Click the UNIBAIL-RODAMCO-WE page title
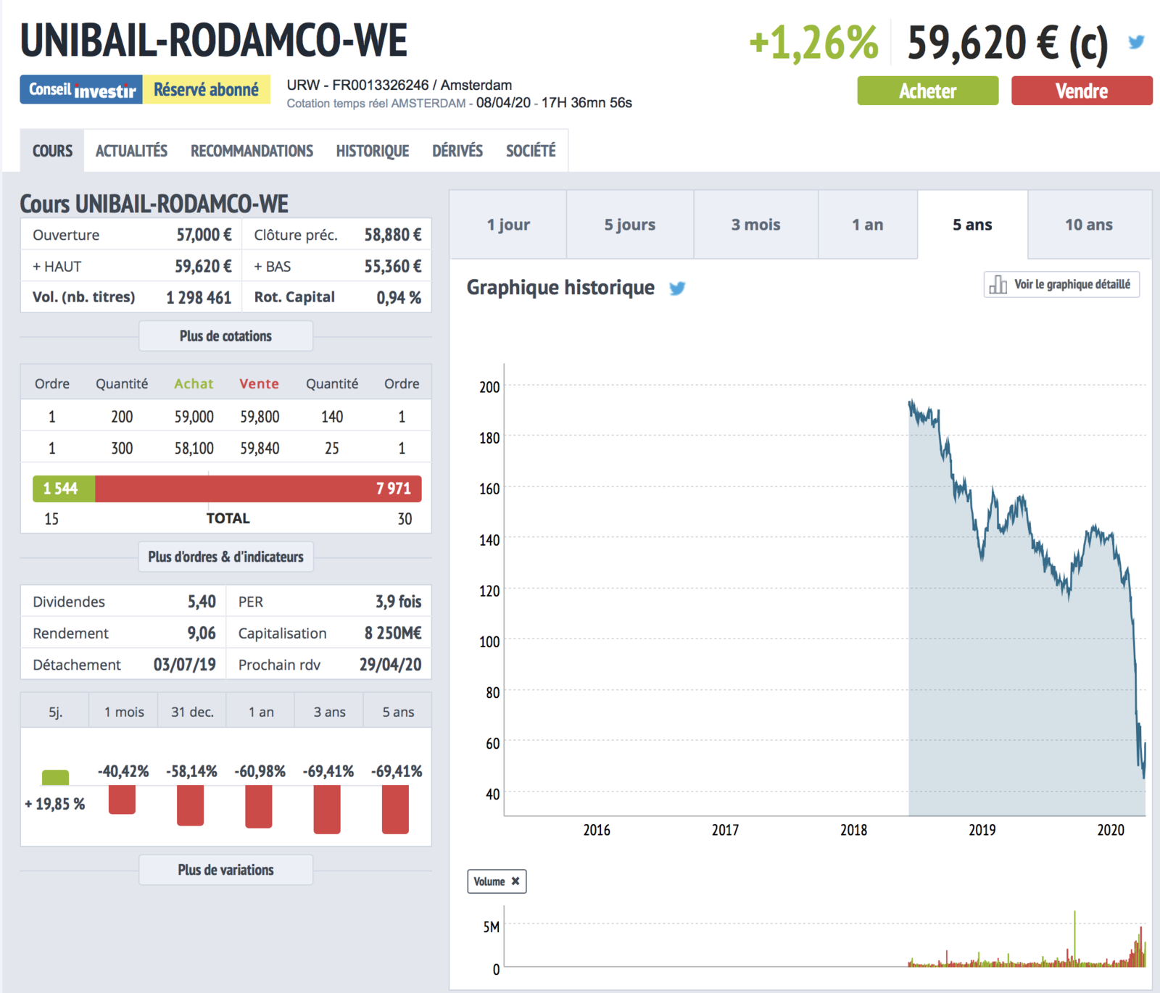 [x=214, y=40]
